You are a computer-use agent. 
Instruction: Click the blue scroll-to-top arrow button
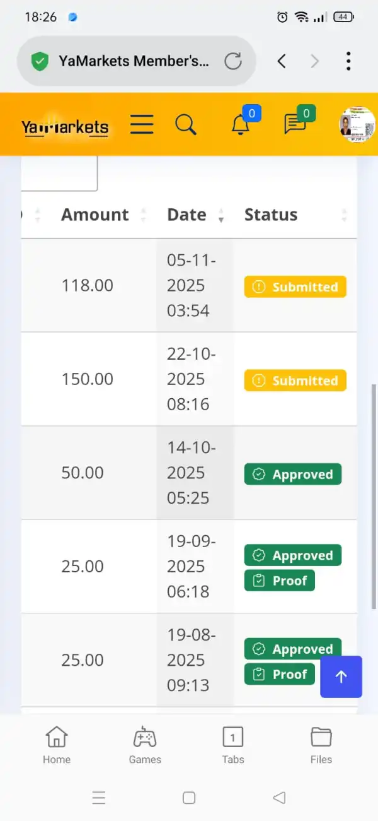click(341, 676)
